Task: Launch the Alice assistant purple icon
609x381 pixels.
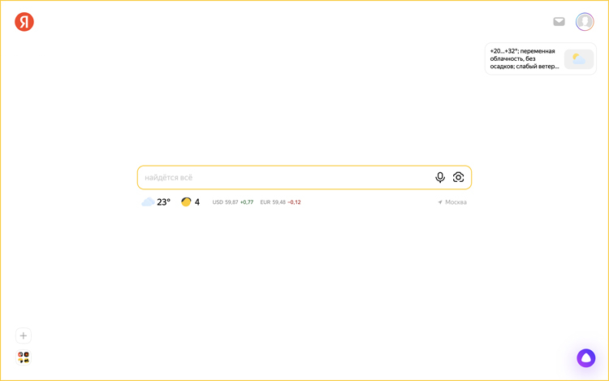Action: pos(585,357)
